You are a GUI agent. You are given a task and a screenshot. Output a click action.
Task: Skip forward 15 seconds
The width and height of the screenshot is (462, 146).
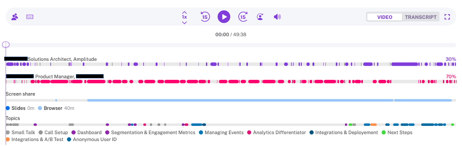(x=243, y=17)
